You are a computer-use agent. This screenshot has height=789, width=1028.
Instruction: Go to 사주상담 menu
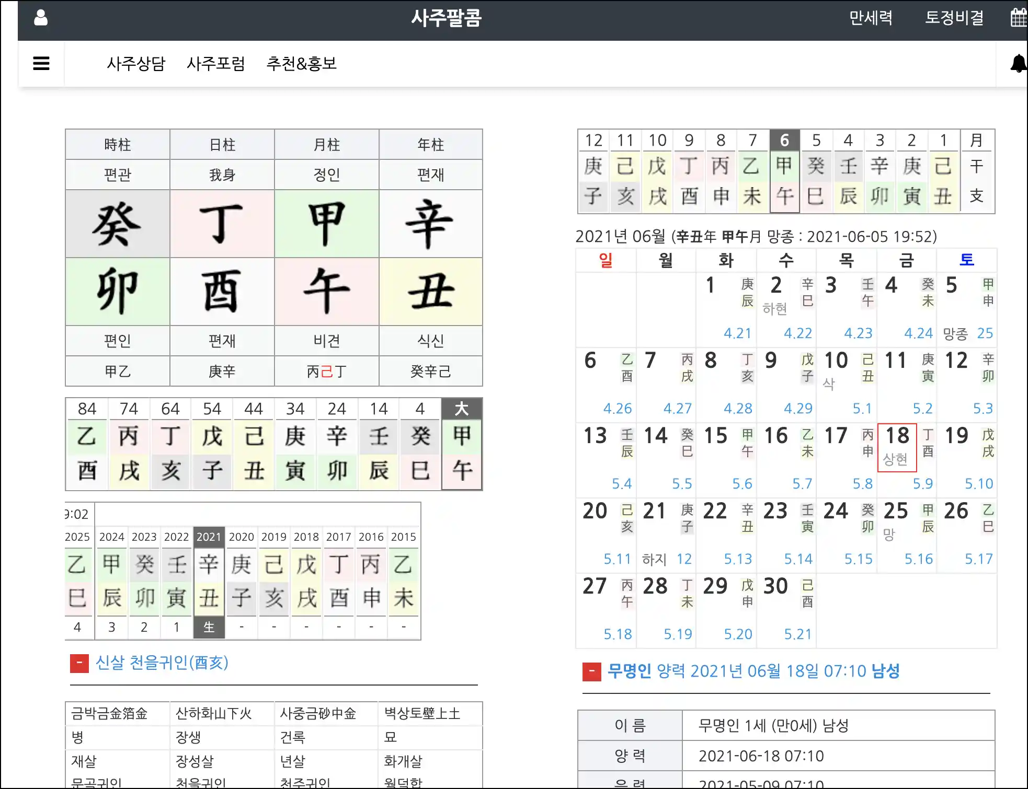coord(136,64)
